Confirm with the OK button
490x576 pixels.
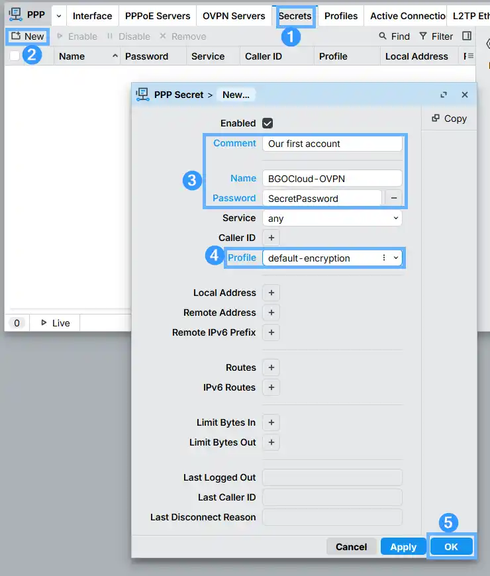[x=451, y=547]
